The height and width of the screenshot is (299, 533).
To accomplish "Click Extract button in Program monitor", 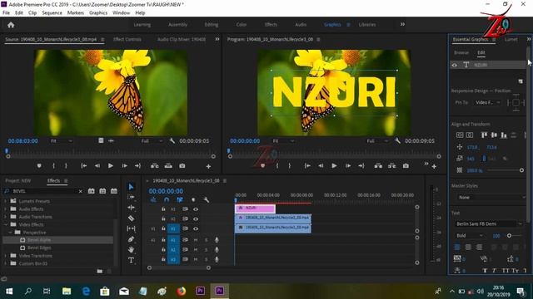I will pos(392,166).
